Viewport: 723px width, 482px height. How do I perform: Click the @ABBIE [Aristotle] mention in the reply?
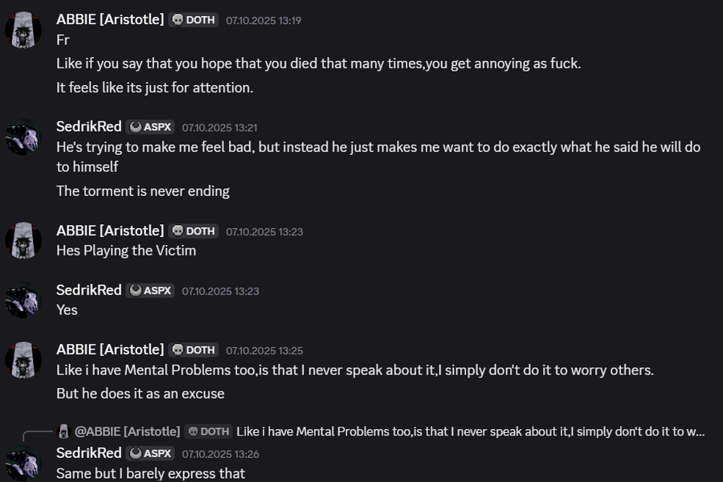click(127, 431)
